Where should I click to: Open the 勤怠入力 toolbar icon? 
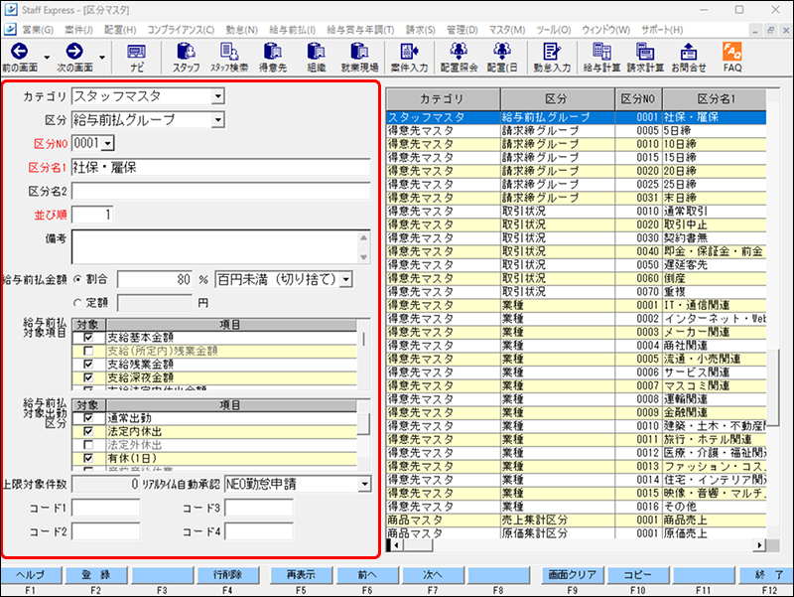pyautogui.click(x=552, y=53)
